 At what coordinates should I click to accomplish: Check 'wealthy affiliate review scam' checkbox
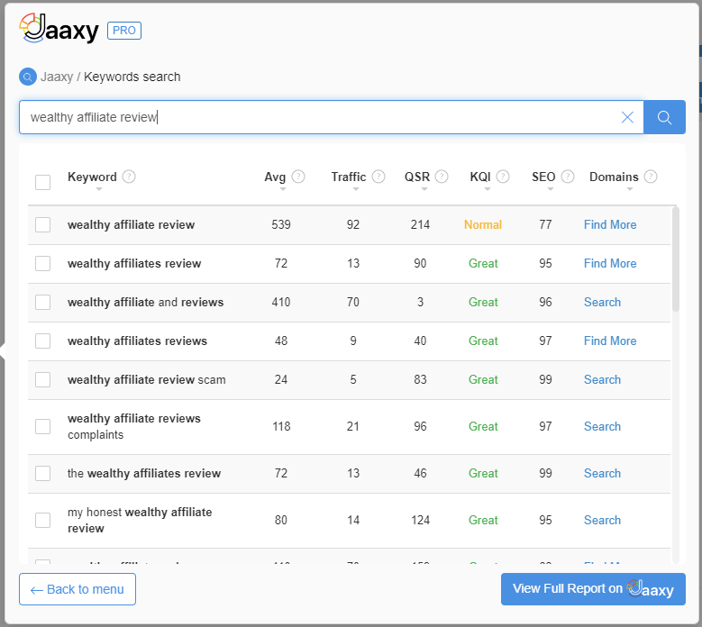(43, 379)
